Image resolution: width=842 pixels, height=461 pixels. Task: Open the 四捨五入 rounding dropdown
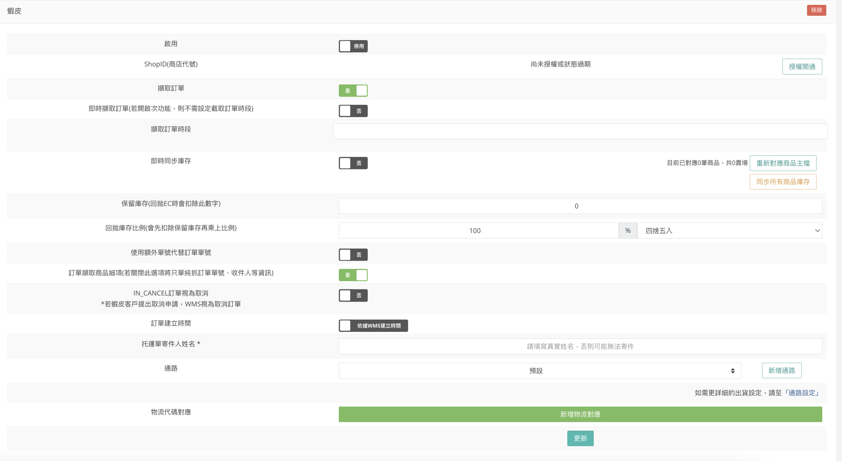pos(729,230)
